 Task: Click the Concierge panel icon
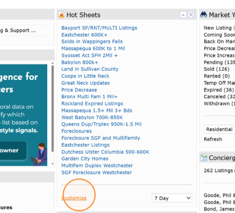204,158
